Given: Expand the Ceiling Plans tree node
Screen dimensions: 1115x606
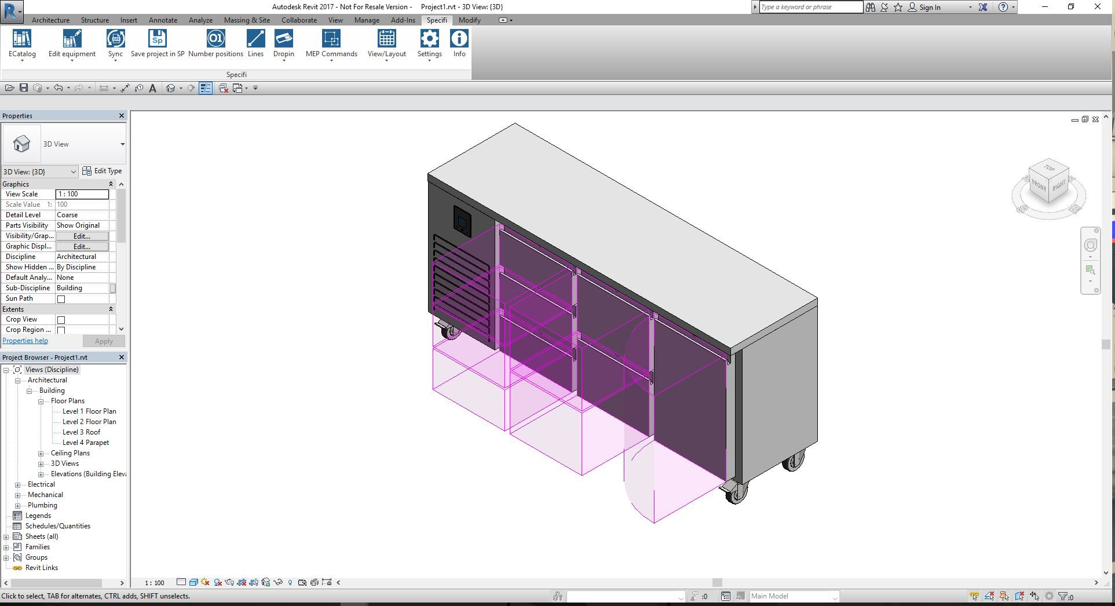Looking at the screenshot, I should tap(41, 454).
